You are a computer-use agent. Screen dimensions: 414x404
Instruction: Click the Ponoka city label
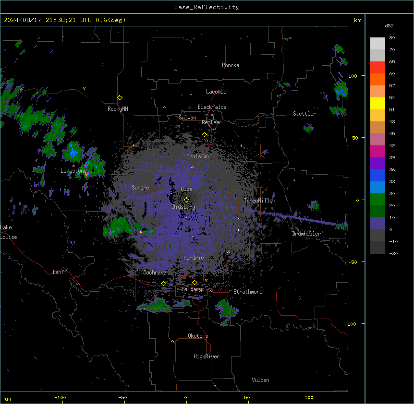(x=231, y=65)
